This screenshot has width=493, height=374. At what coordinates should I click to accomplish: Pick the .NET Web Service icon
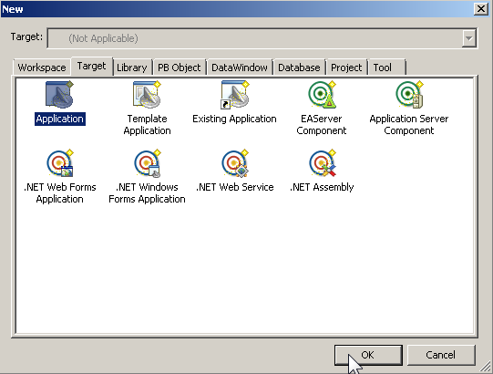(235, 163)
